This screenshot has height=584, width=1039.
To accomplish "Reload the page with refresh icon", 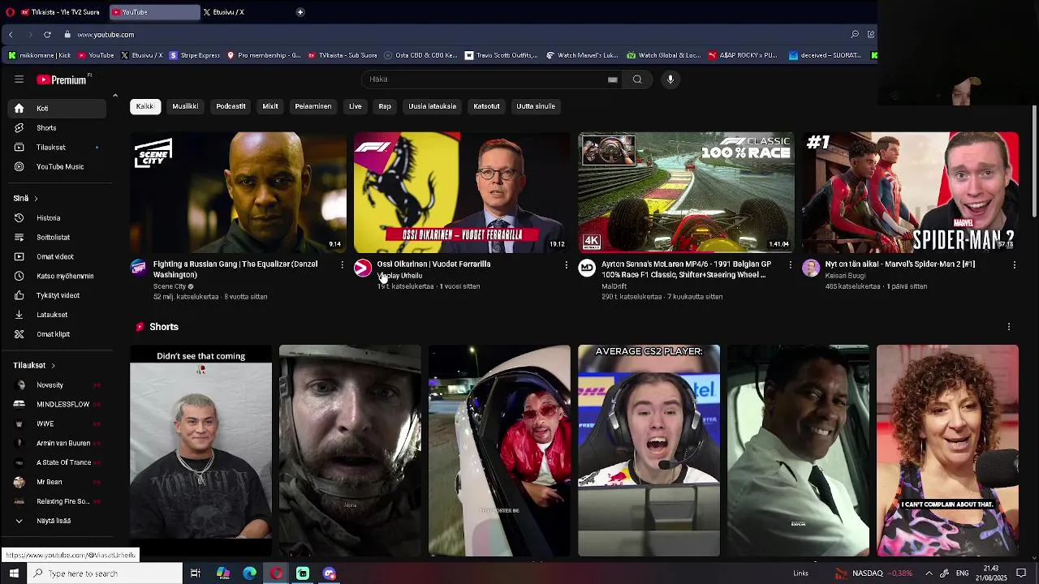I will tap(47, 35).
